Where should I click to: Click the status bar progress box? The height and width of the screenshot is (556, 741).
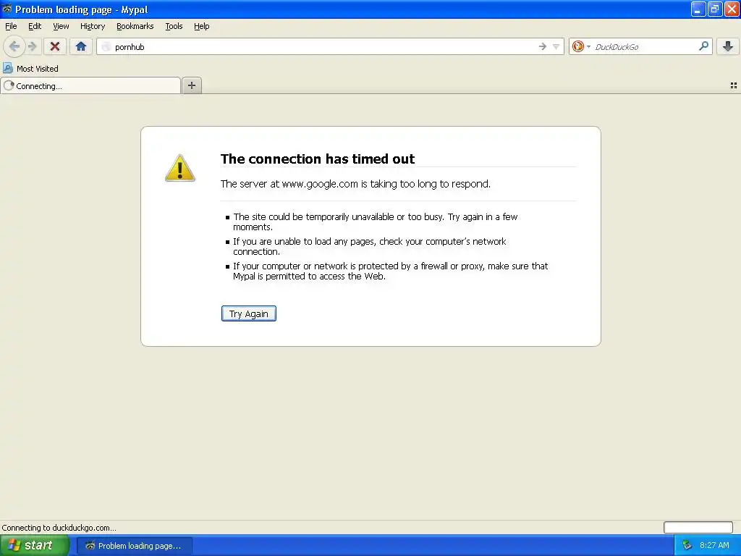(698, 527)
